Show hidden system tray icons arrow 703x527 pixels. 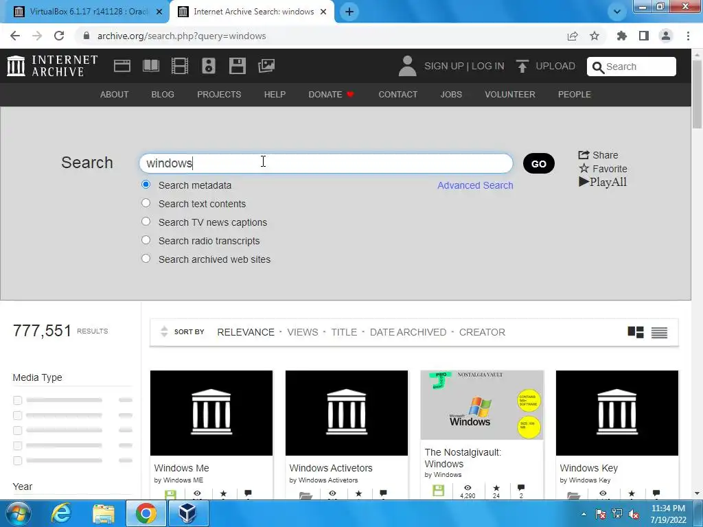[584, 514]
